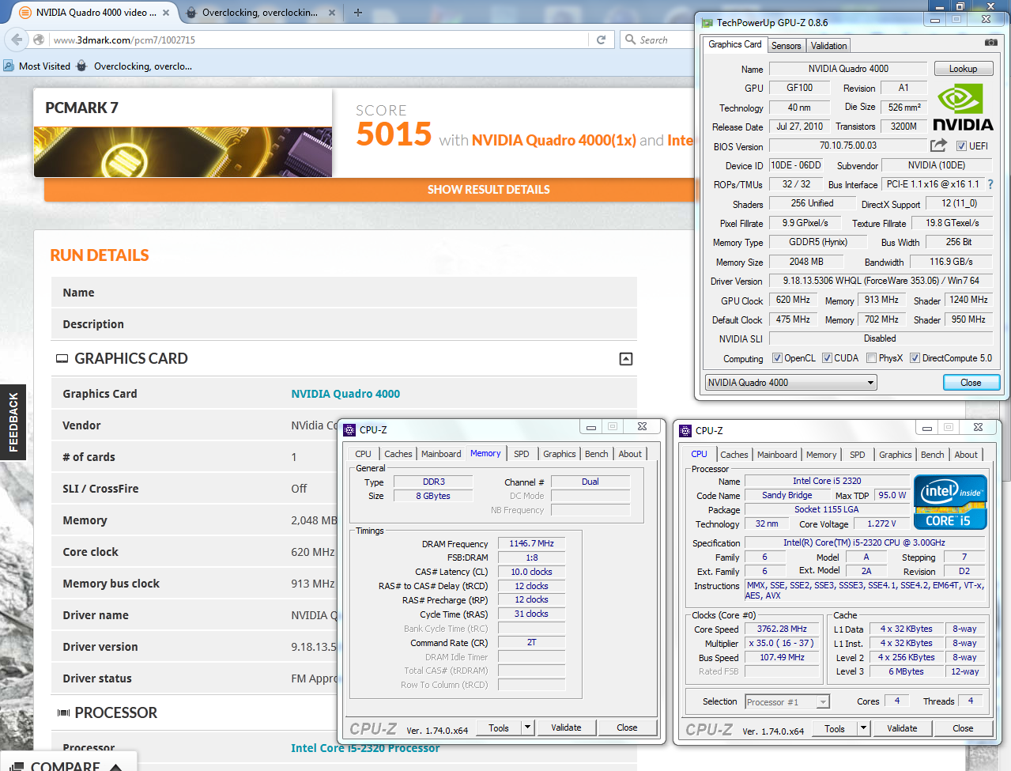Image resolution: width=1011 pixels, height=771 pixels.
Task: Click the DRAM Frequency 1146.7 MHz value
Action: [531, 544]
